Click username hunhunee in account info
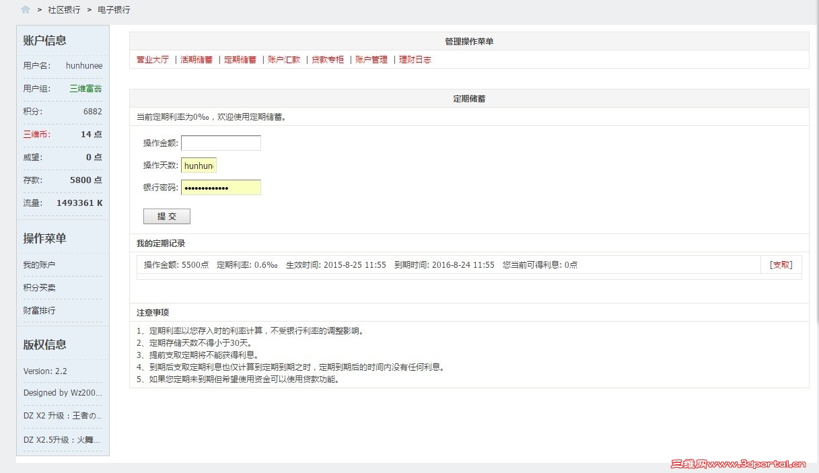Viewport: 819px width, 473px height. pos(84,65)
